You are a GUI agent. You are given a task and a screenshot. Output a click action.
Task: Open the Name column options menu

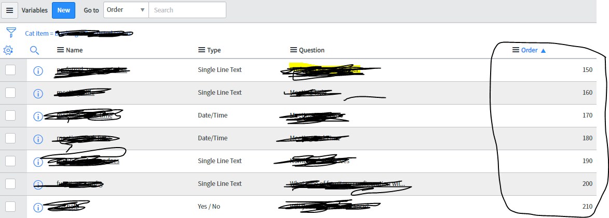[x=60, y=50]
